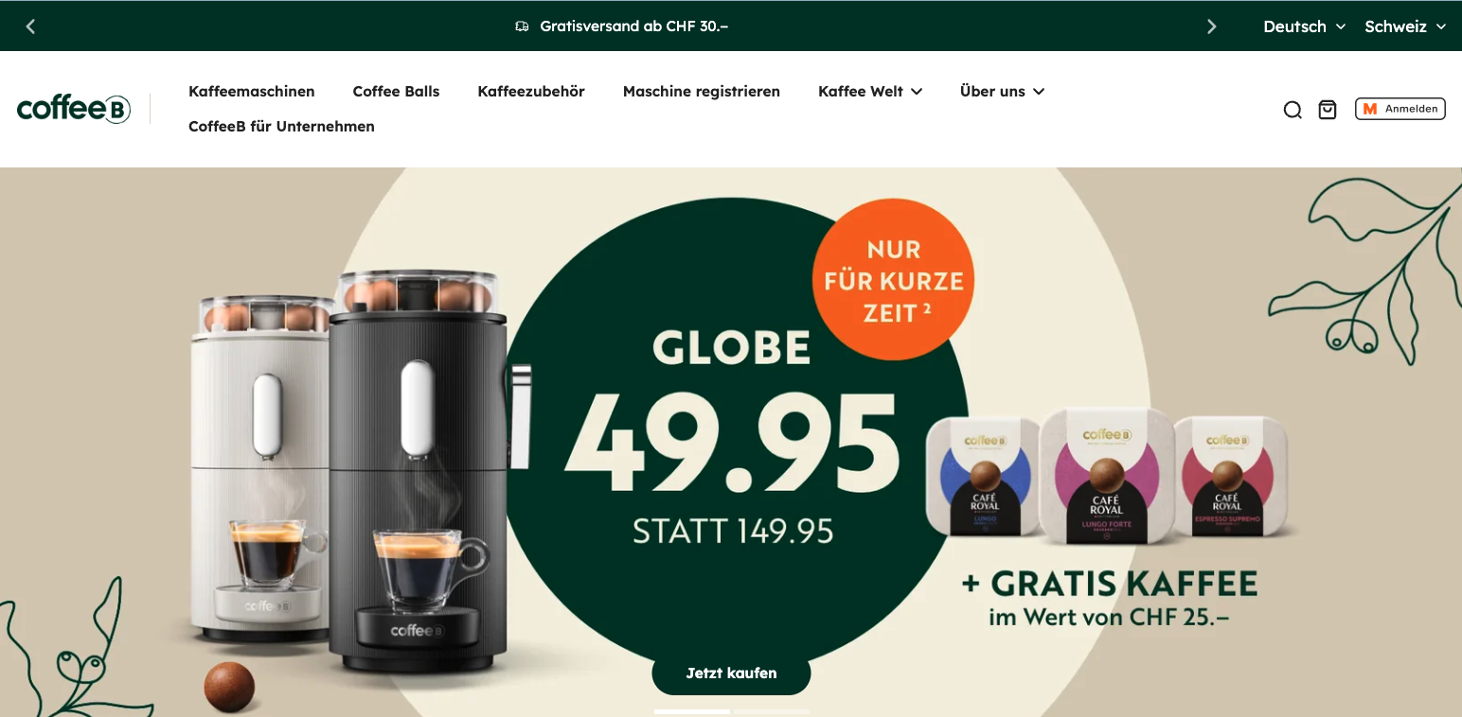This screenshot has height=717, width=1462.
Task: Expand the Deutsch language dropdown
Action: click(x=1304, y=26)
